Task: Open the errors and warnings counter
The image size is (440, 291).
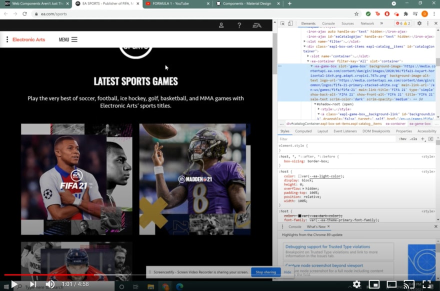Action: point(403,23)
